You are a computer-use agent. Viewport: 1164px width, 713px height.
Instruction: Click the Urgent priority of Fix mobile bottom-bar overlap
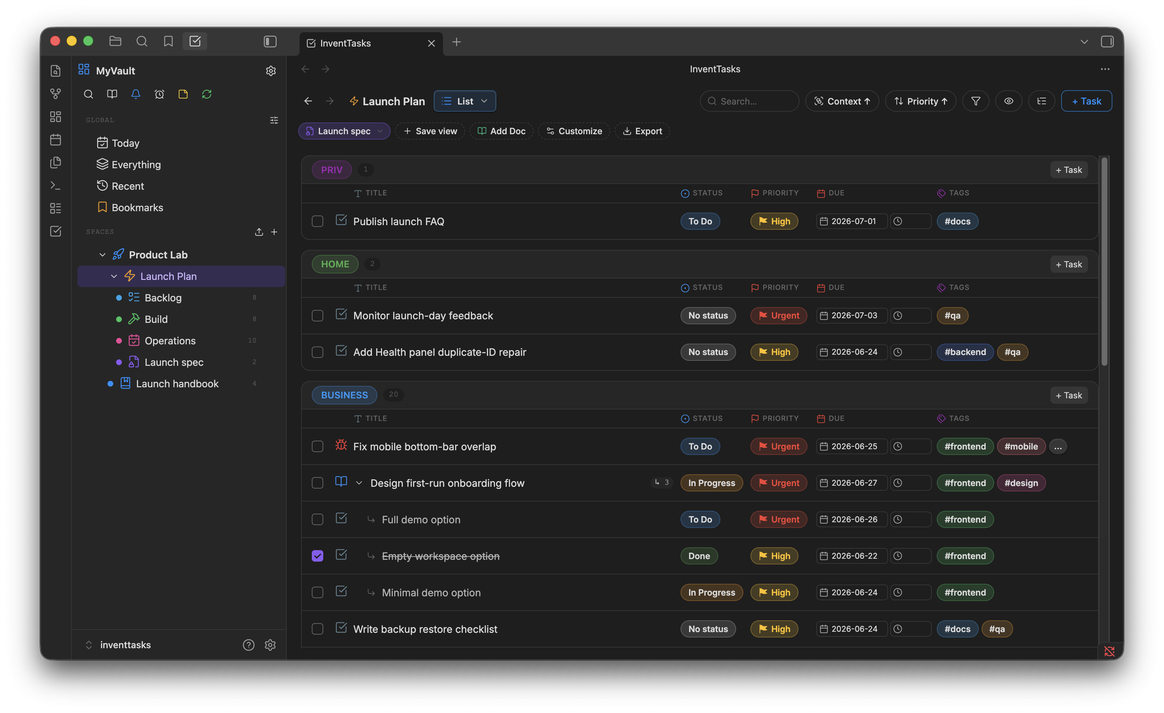pos(779,446)
